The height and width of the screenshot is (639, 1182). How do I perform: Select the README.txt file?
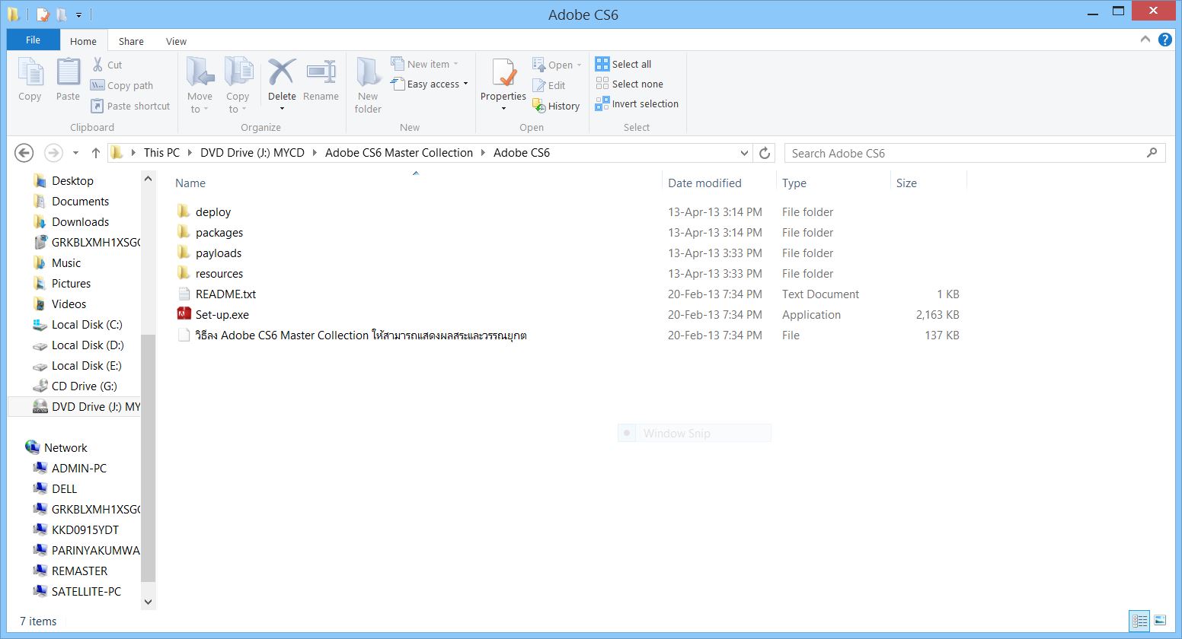(x=225, y=294)
